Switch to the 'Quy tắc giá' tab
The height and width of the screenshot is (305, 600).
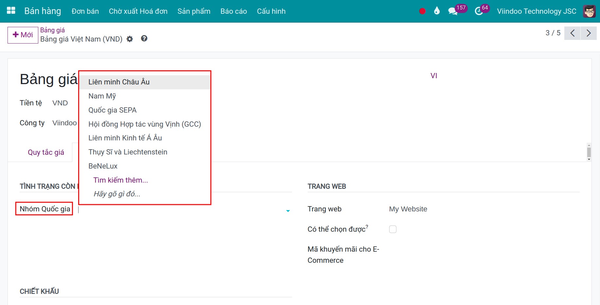tap(46, 152)
